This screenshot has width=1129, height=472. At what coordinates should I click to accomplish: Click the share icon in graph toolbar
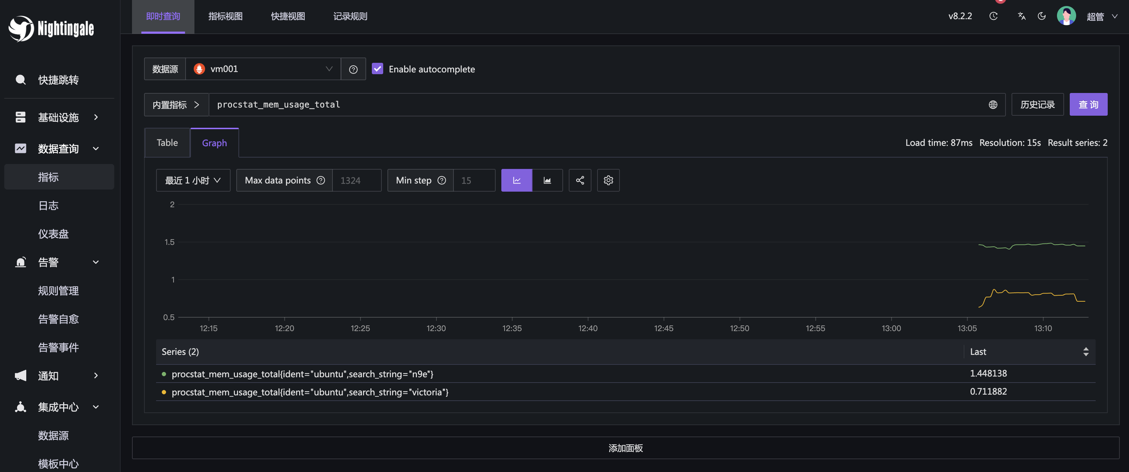(580, 180)
